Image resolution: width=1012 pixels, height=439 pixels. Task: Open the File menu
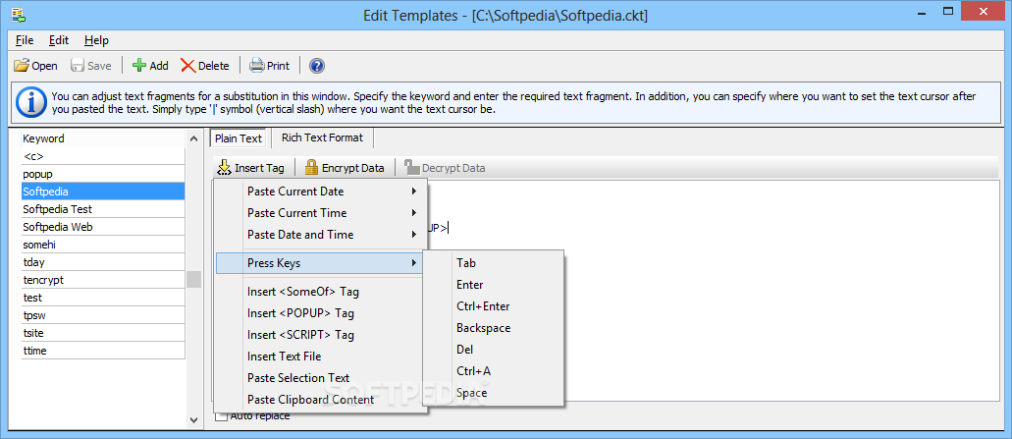point(25,40)
